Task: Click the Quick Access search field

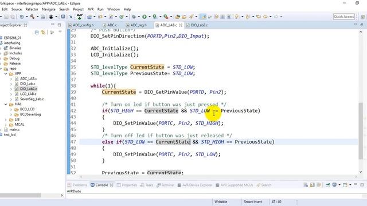Action: tap(344, 17)
